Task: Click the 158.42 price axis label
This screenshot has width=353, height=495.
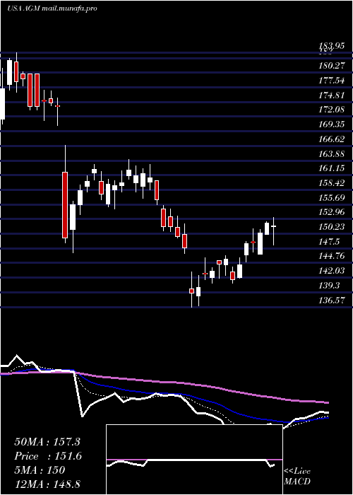Action: pyautogui.click(x=331, y=182)
